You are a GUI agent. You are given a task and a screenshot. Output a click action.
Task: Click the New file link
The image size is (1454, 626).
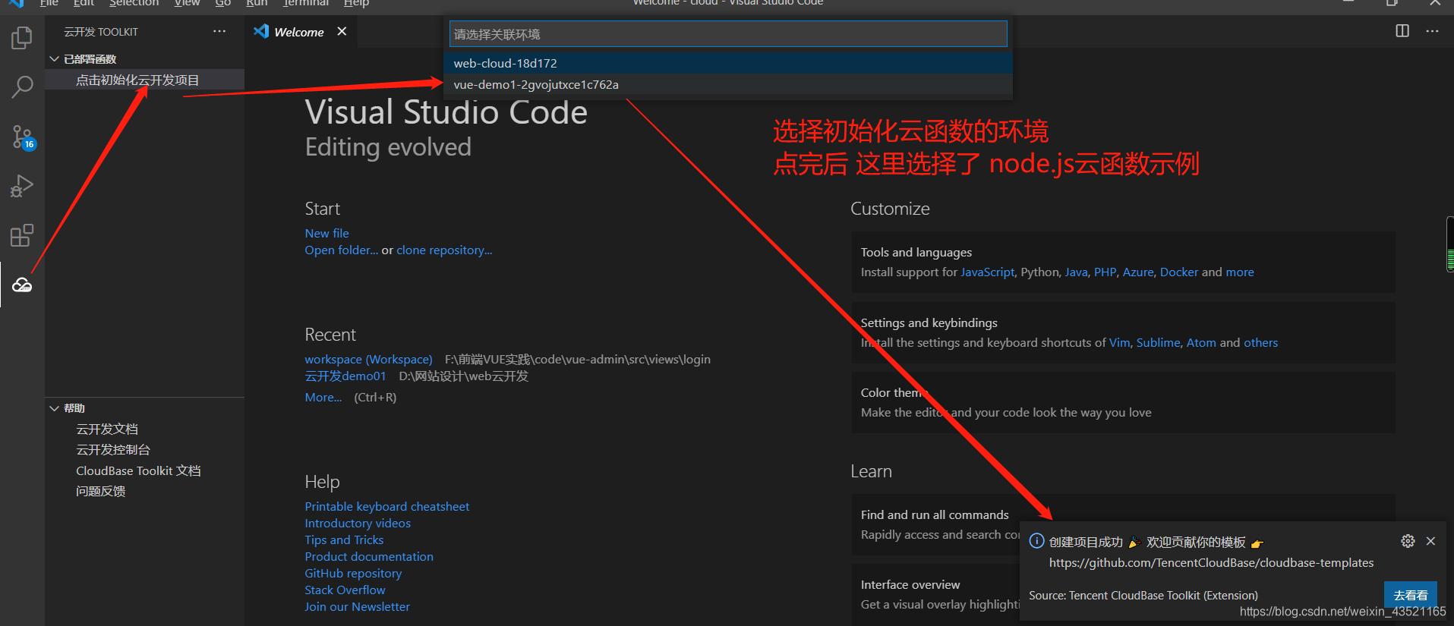[326, 233]
